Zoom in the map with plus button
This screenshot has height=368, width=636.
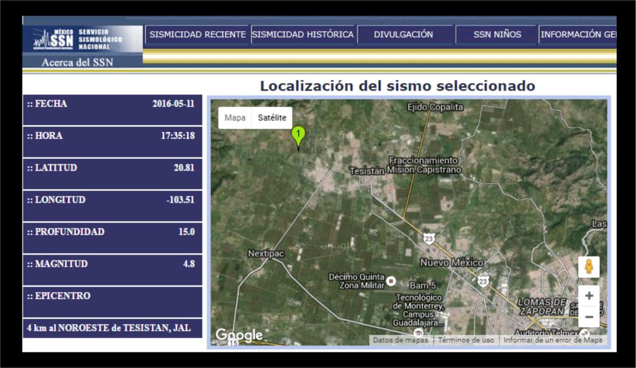pyautogui.click(x=589, y=296)
